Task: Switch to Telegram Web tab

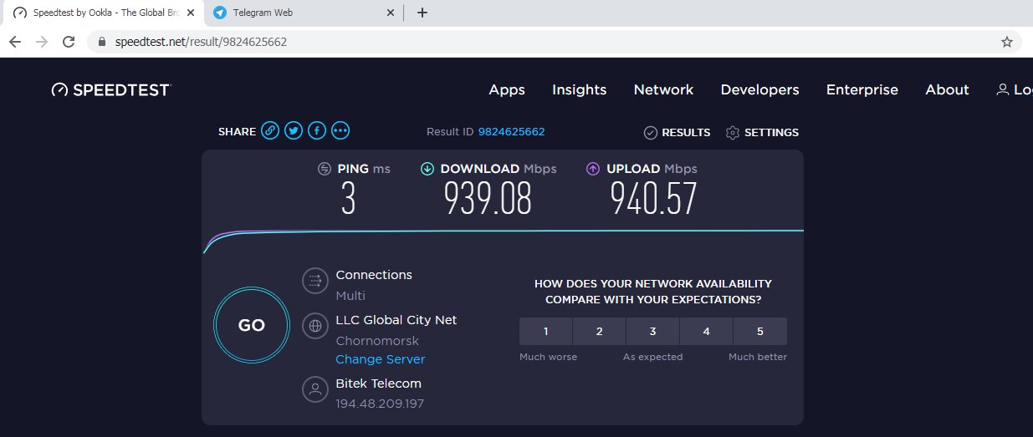Action: pos(304,13)
